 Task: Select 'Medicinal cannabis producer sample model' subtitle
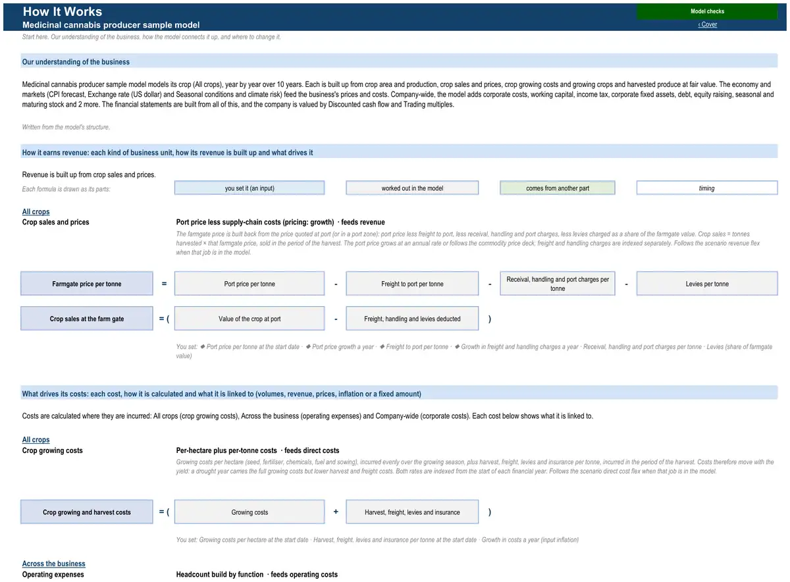111,25
